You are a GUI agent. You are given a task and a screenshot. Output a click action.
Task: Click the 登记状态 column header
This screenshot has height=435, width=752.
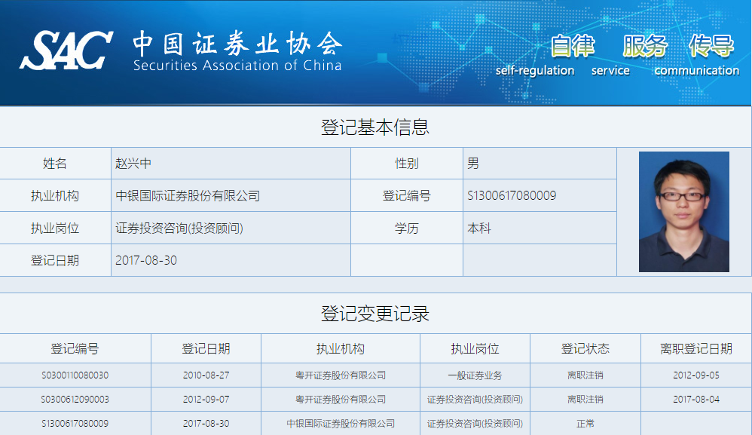[585, 349]
